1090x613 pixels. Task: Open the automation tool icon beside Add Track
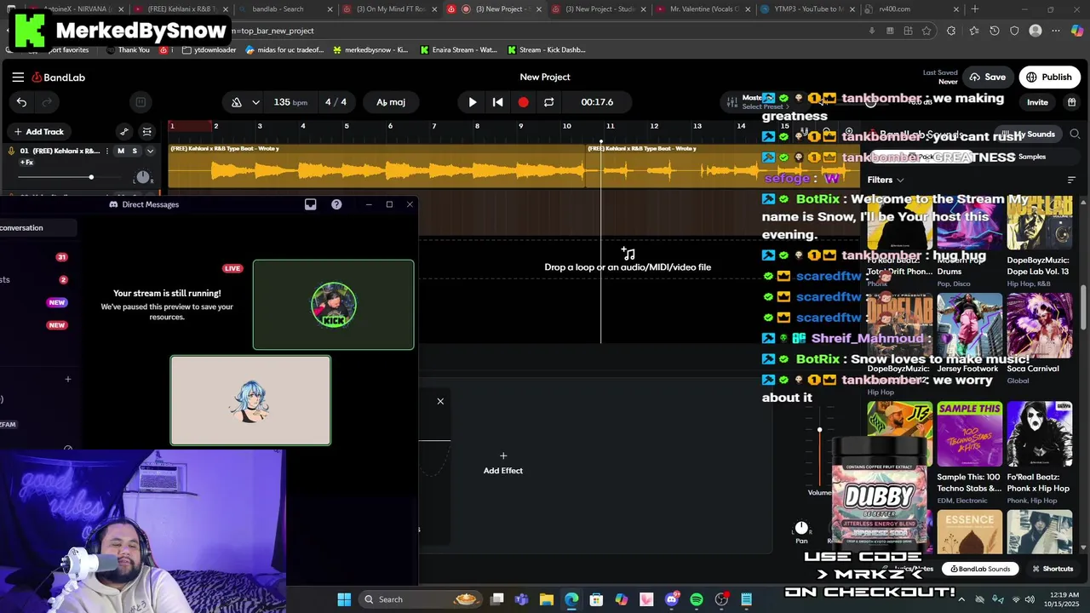click(124, 132)
